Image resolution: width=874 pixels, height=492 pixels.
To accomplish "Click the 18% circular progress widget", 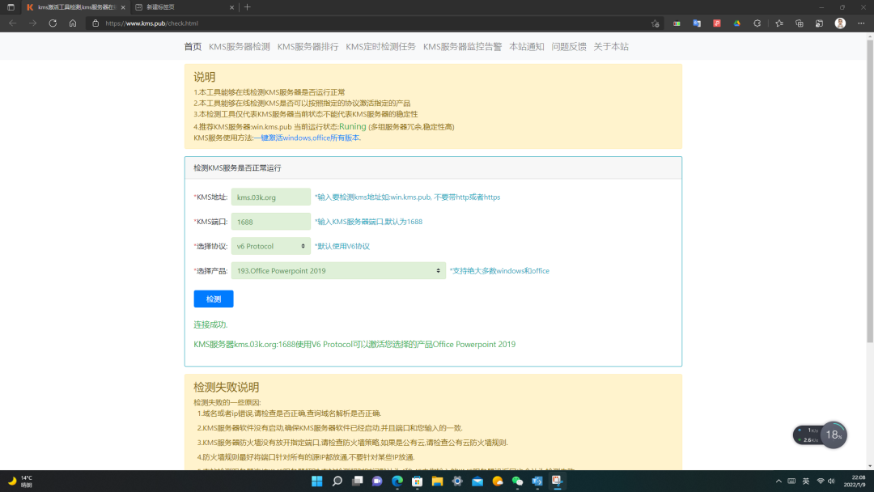I will [x=833, y=435].
